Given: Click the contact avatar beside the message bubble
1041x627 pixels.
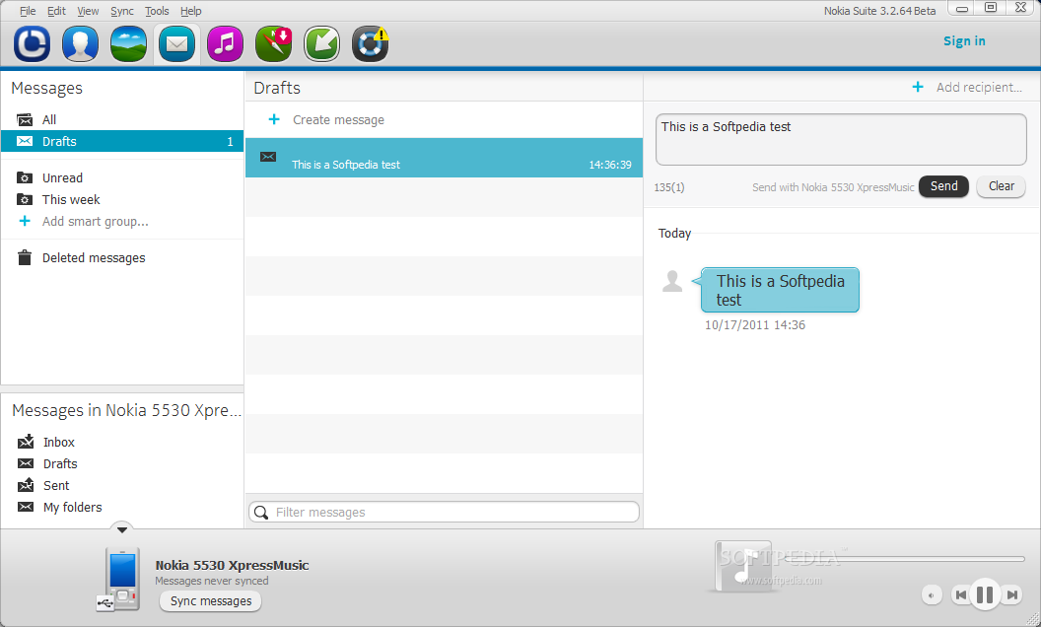Looking at the screenshot, I should coord(672,281).
